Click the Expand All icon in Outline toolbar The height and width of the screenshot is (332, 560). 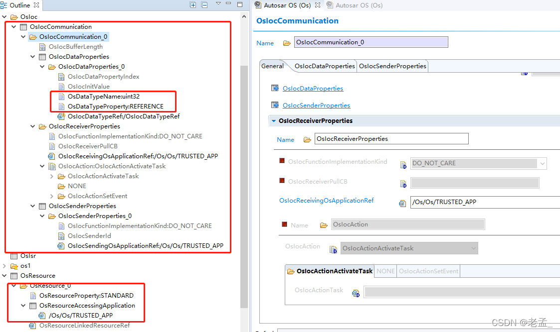pos(193,5)
